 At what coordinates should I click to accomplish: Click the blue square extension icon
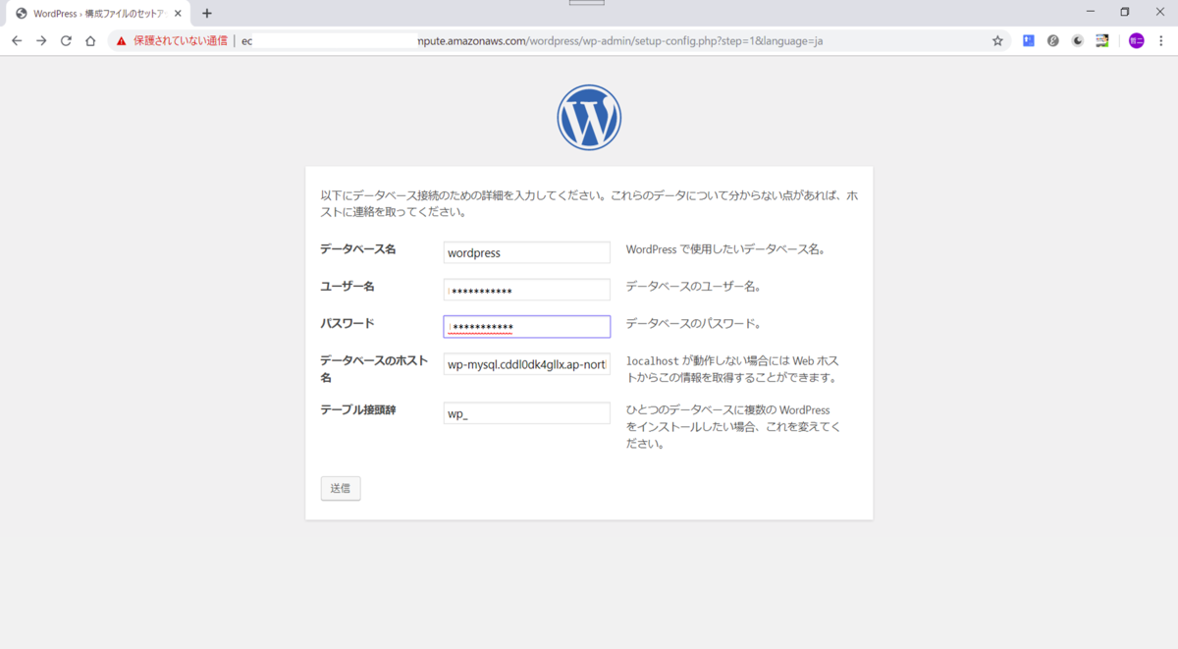pyautogui.click(x=1028, y=40)
